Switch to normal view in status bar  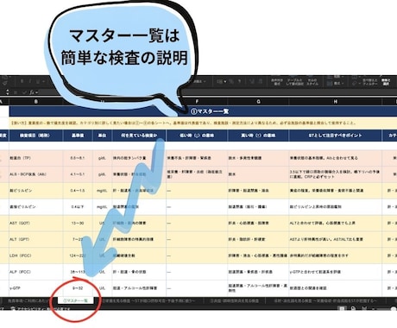coord(341,309)
